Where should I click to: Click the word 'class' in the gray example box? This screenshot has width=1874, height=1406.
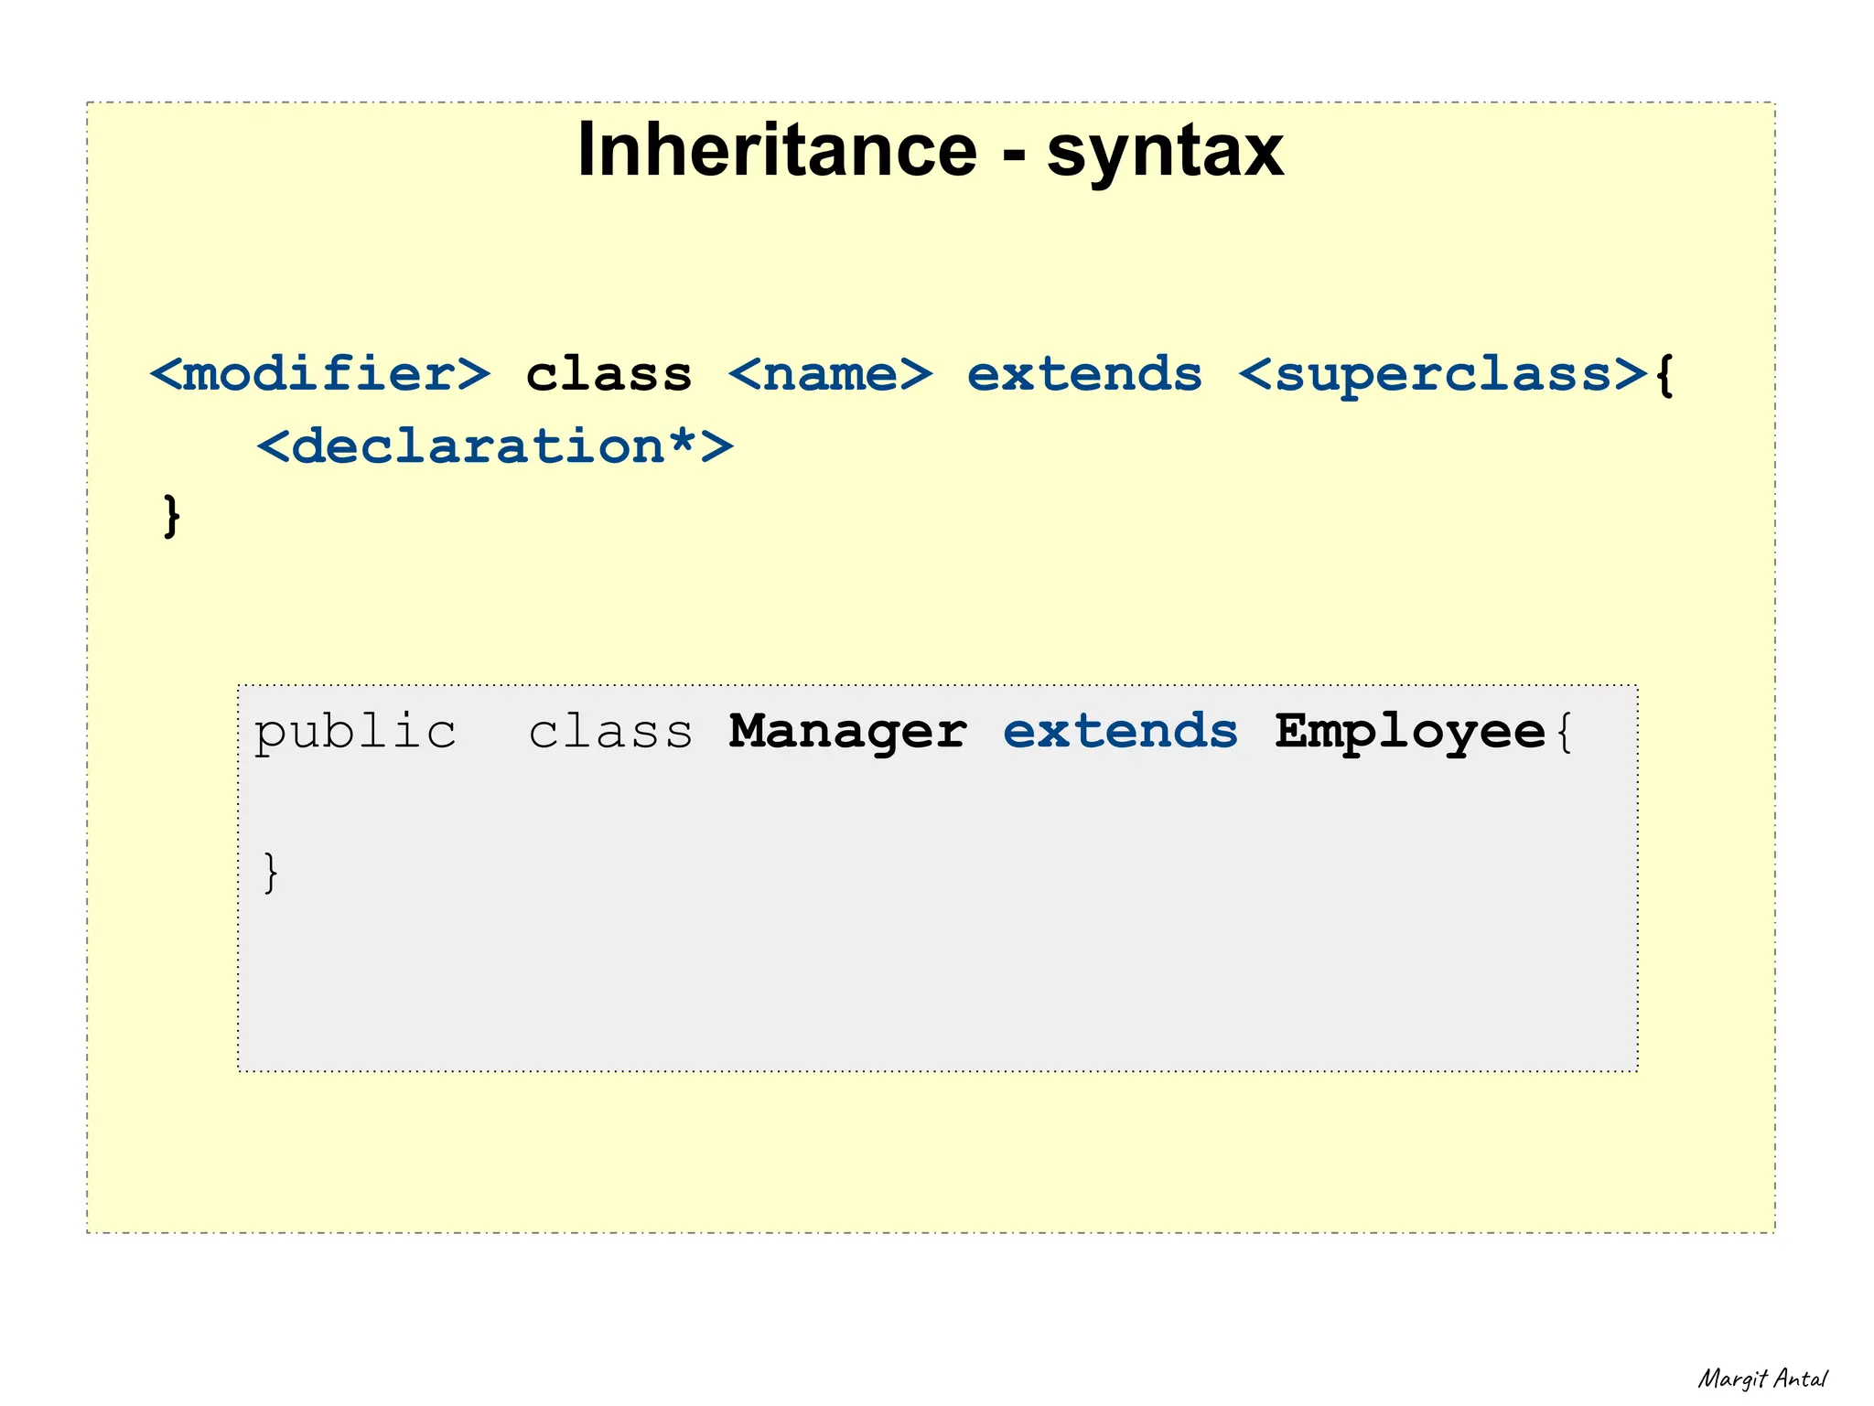pyautogui.click(x=611, y=732)
